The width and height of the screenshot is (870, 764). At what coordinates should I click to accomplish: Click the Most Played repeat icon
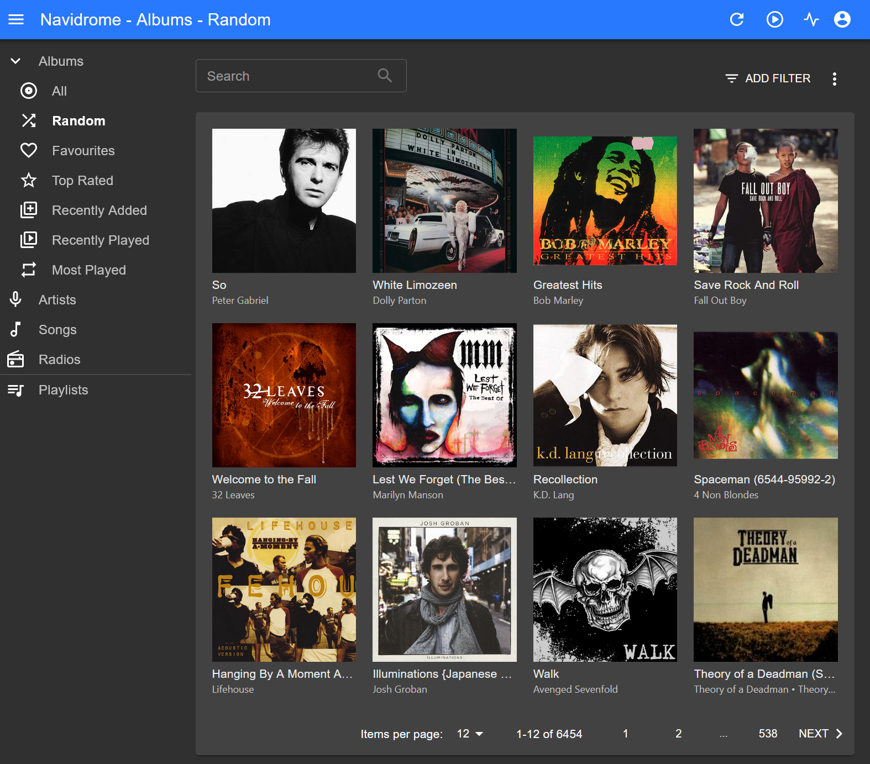coord(29,270)
